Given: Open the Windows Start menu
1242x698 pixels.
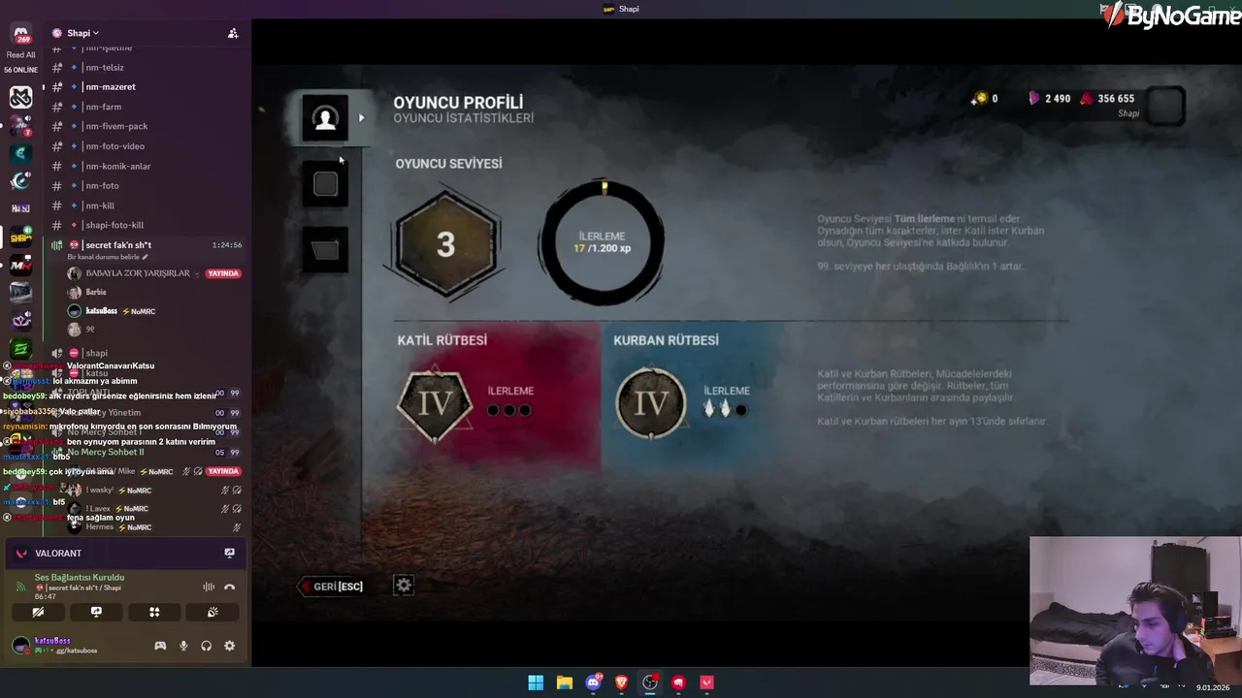Looking at the screenshot, I should click(x=536, y=682).
